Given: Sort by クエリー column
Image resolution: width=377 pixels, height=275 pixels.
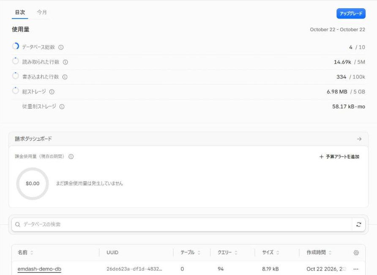Looking at the screenshot, I should click(227, 253).
